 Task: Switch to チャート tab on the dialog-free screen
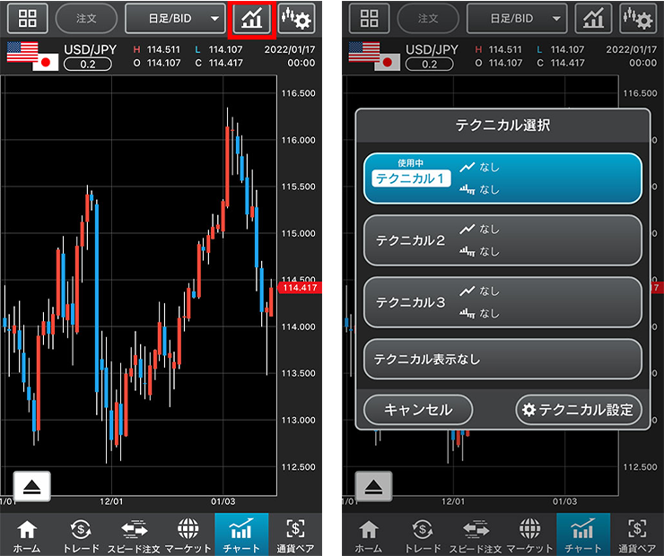(241, 535)
